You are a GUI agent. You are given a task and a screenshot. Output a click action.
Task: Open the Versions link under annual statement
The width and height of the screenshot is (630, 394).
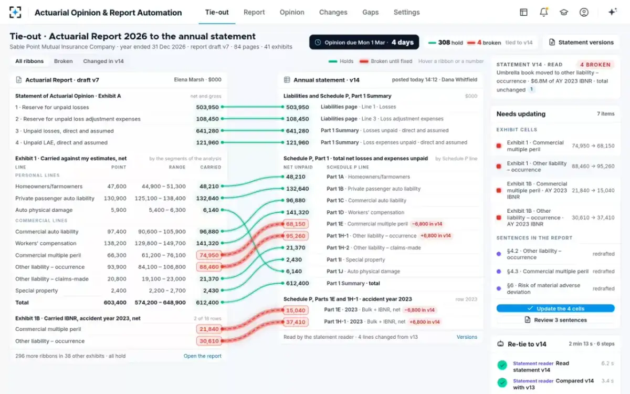point(467,337)
